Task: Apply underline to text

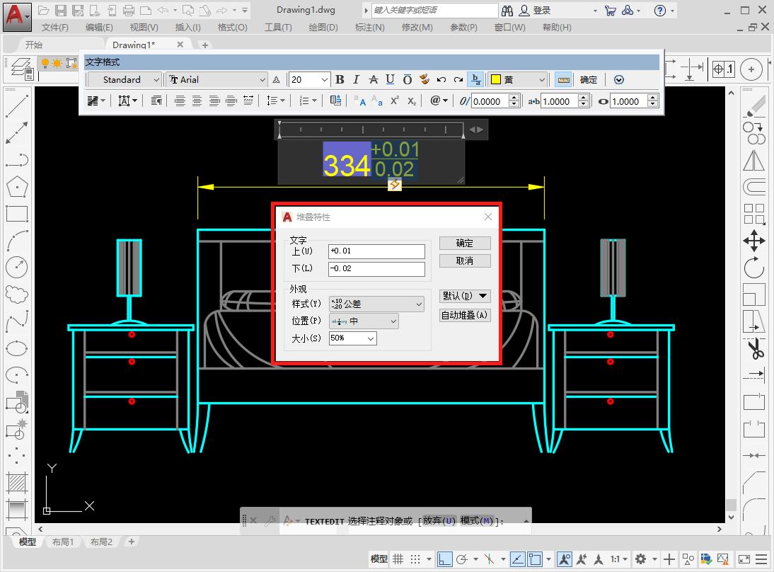Action: pyautogui.click(x=391, y=80)
